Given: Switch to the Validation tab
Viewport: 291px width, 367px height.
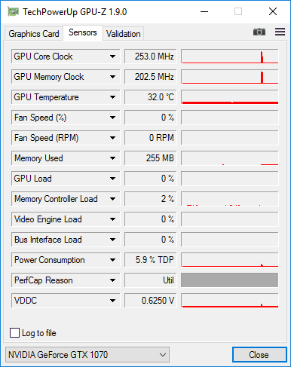Looking at the screenshot, I should click(124, 34).
